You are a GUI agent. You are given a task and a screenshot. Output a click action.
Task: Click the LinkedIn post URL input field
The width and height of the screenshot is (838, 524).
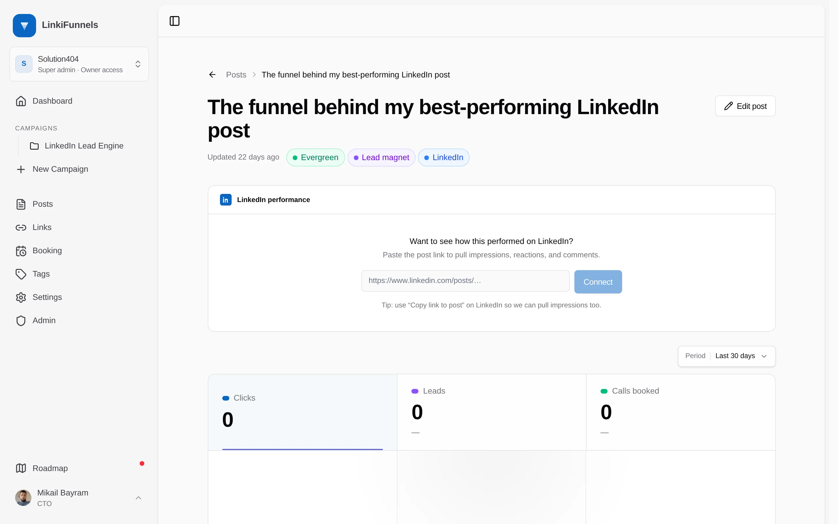465,281
